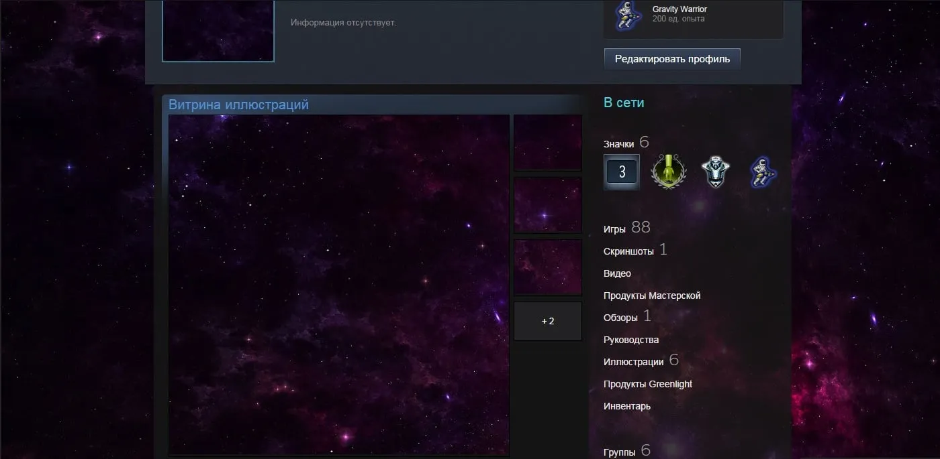This screenshot has height=459, width=940.
Task: Open the middle small artwork thumbnail
Action: pos(548,205)
